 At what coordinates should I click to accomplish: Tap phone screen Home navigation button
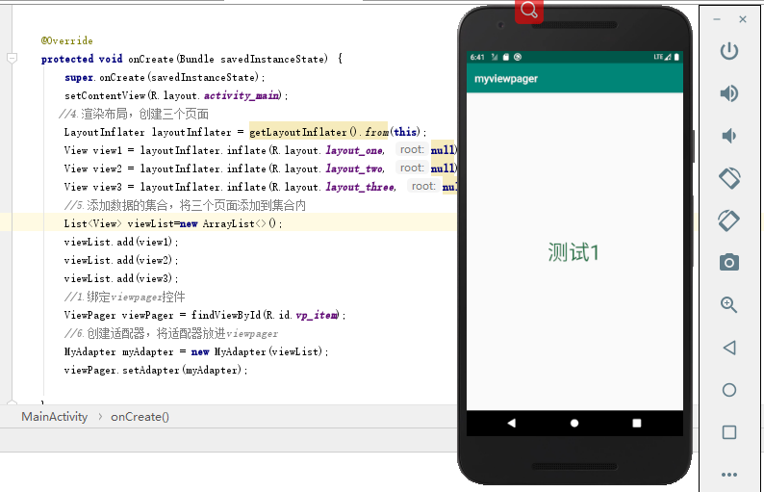point(574,423)
